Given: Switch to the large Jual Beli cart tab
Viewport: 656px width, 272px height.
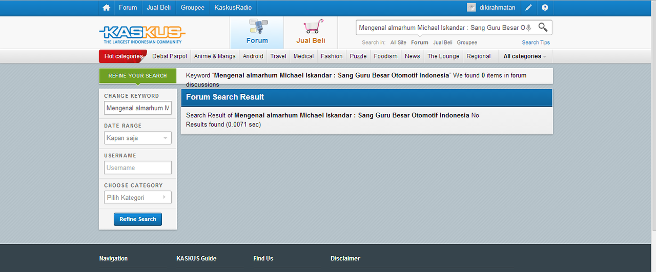Looking at the screenshot, I should (311, 32).
